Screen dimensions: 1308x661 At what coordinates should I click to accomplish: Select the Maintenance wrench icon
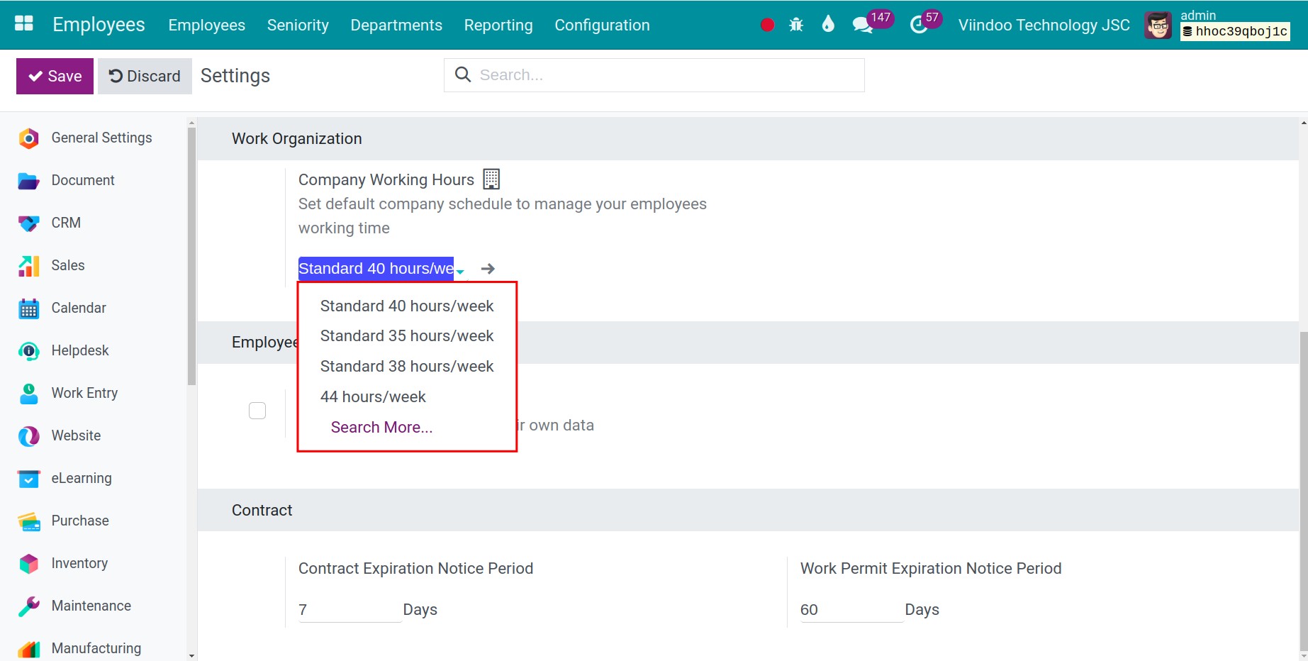pos(28,606)
